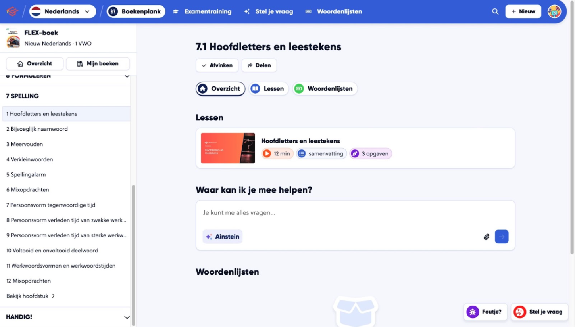Viewport: 575px width, 327px height.
Task: Switch to the Lessen tab
Action: pyautogui.click(x=269, y=89)
